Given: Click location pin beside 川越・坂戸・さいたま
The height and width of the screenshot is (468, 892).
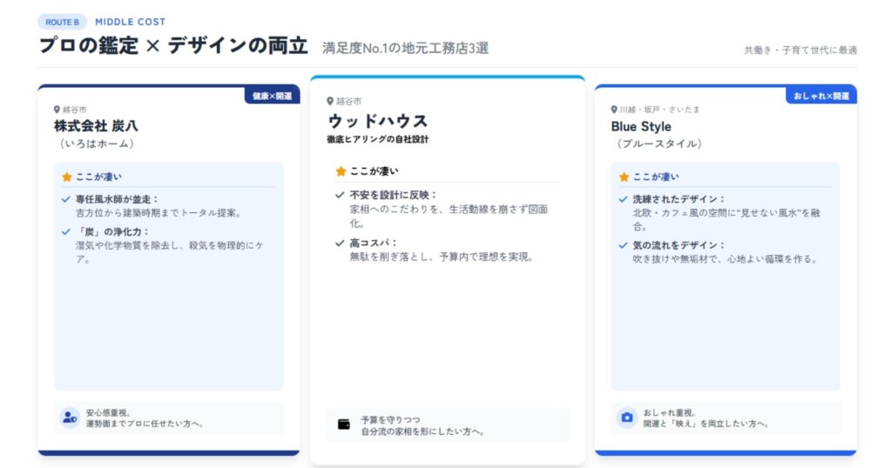Looking at the screenshot, I should (614, 110).
